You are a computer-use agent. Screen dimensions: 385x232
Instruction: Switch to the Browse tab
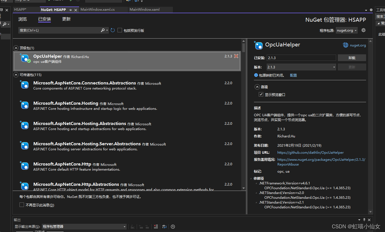[23, 19]
